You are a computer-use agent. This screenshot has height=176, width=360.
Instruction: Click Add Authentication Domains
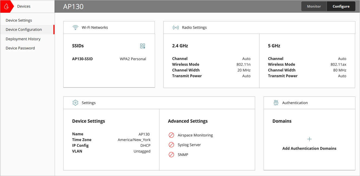[x=309, y=148]
